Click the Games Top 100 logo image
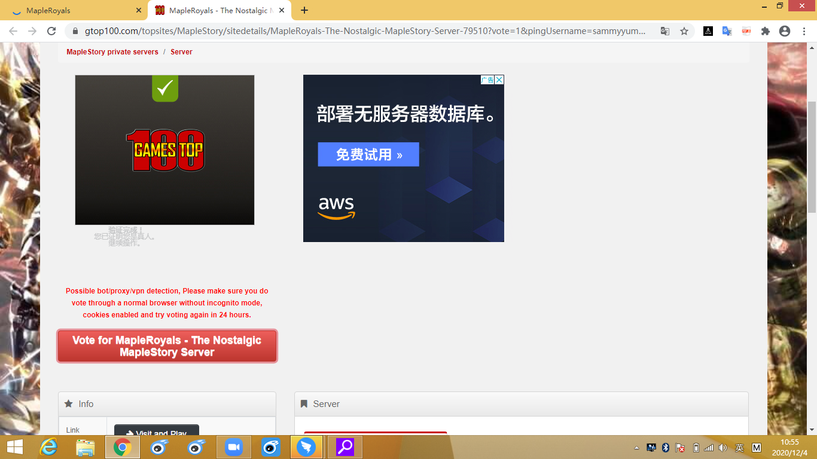The width and height of the screenshot is (817, 459). click(x=165, y=150)
